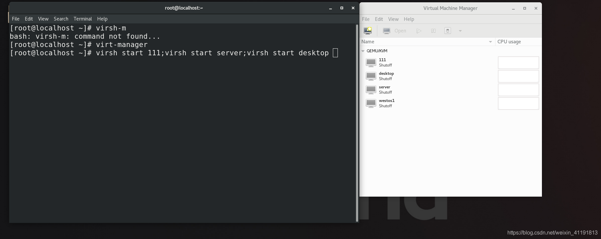The image size is (601, 239).
Task: Click the terminal command prompt cursor
Action: click(335, 53)
